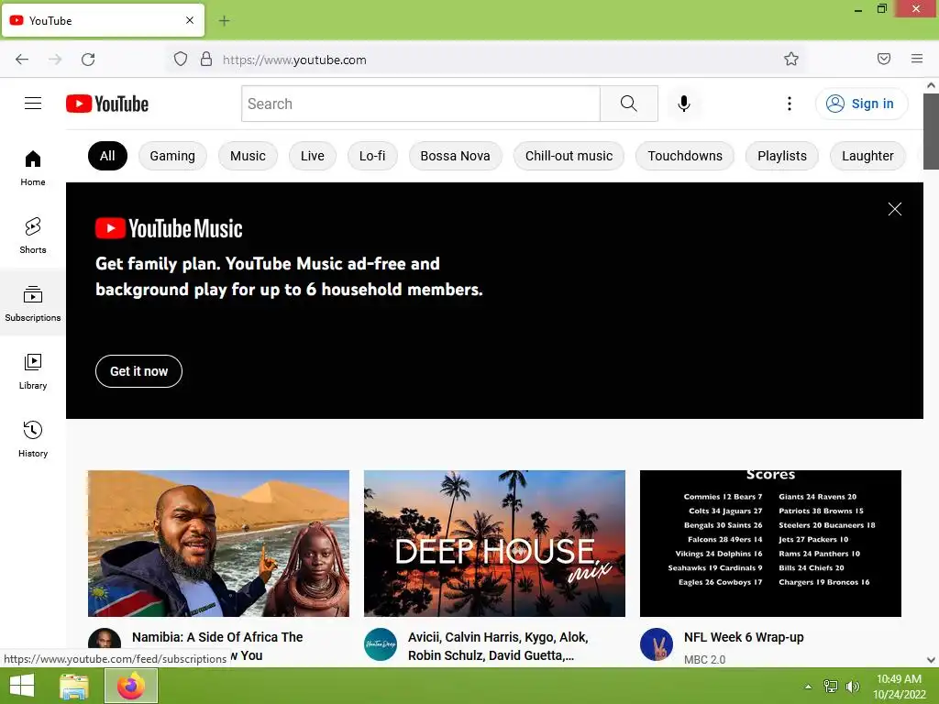Screen dimensions: 939x704
Task: Select the Lo-fi filter chip
Action: click(372, 156)
